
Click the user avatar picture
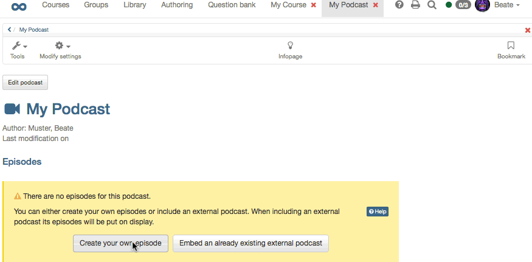[x=482, y=5]
